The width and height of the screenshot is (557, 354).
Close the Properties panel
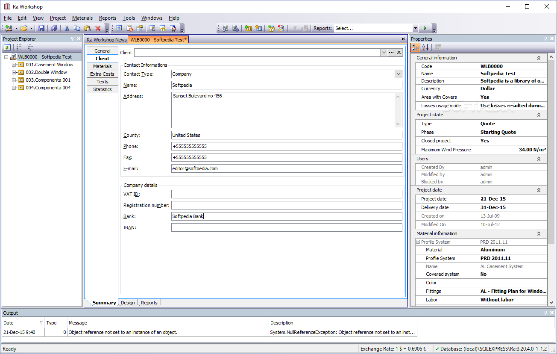552,38
